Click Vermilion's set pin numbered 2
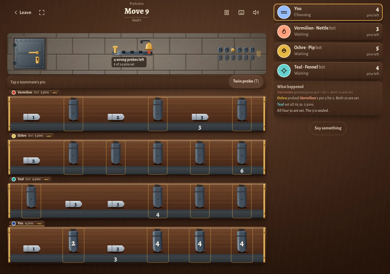This screenshot has height=274, width=390. 116,117
